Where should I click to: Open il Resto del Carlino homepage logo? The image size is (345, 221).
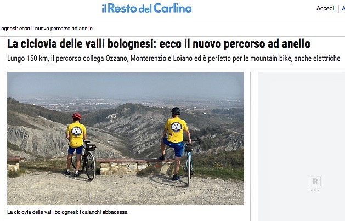coord(146,8)
